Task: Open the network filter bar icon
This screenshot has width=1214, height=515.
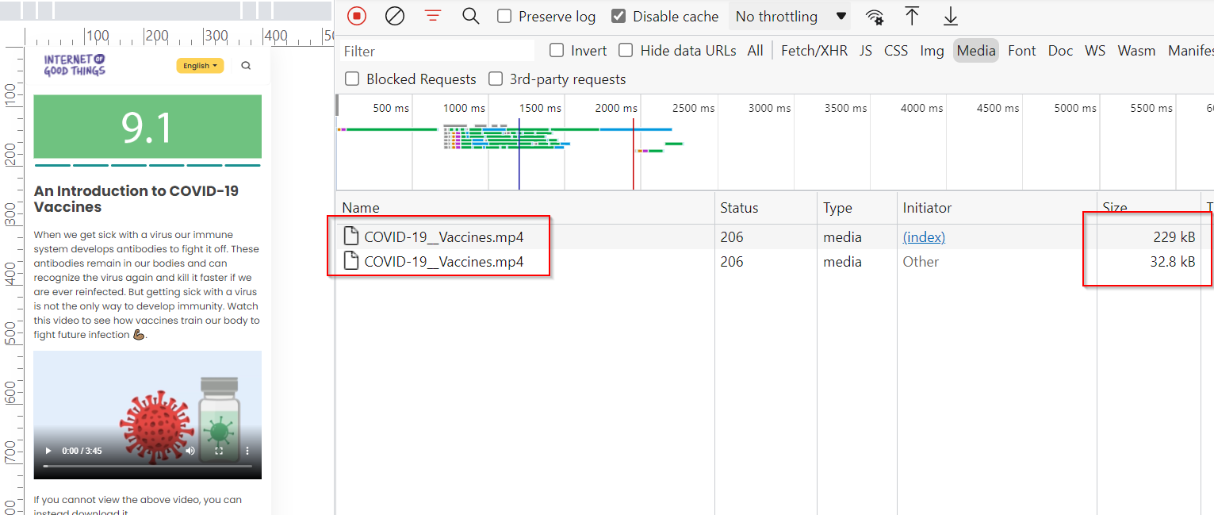Action: point(432,16)
